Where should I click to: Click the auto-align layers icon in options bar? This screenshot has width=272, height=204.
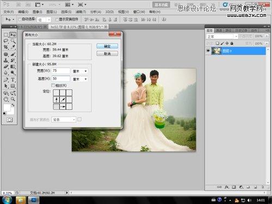164,19
